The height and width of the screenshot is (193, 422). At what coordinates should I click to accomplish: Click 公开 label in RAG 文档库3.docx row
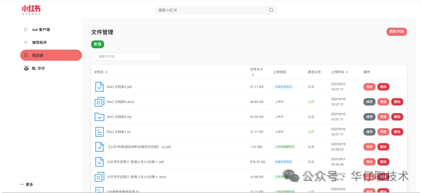[311, 102]
